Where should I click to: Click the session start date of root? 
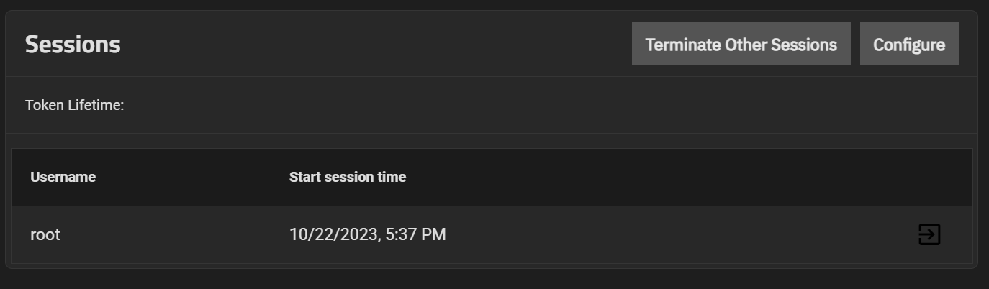point(333,234)
